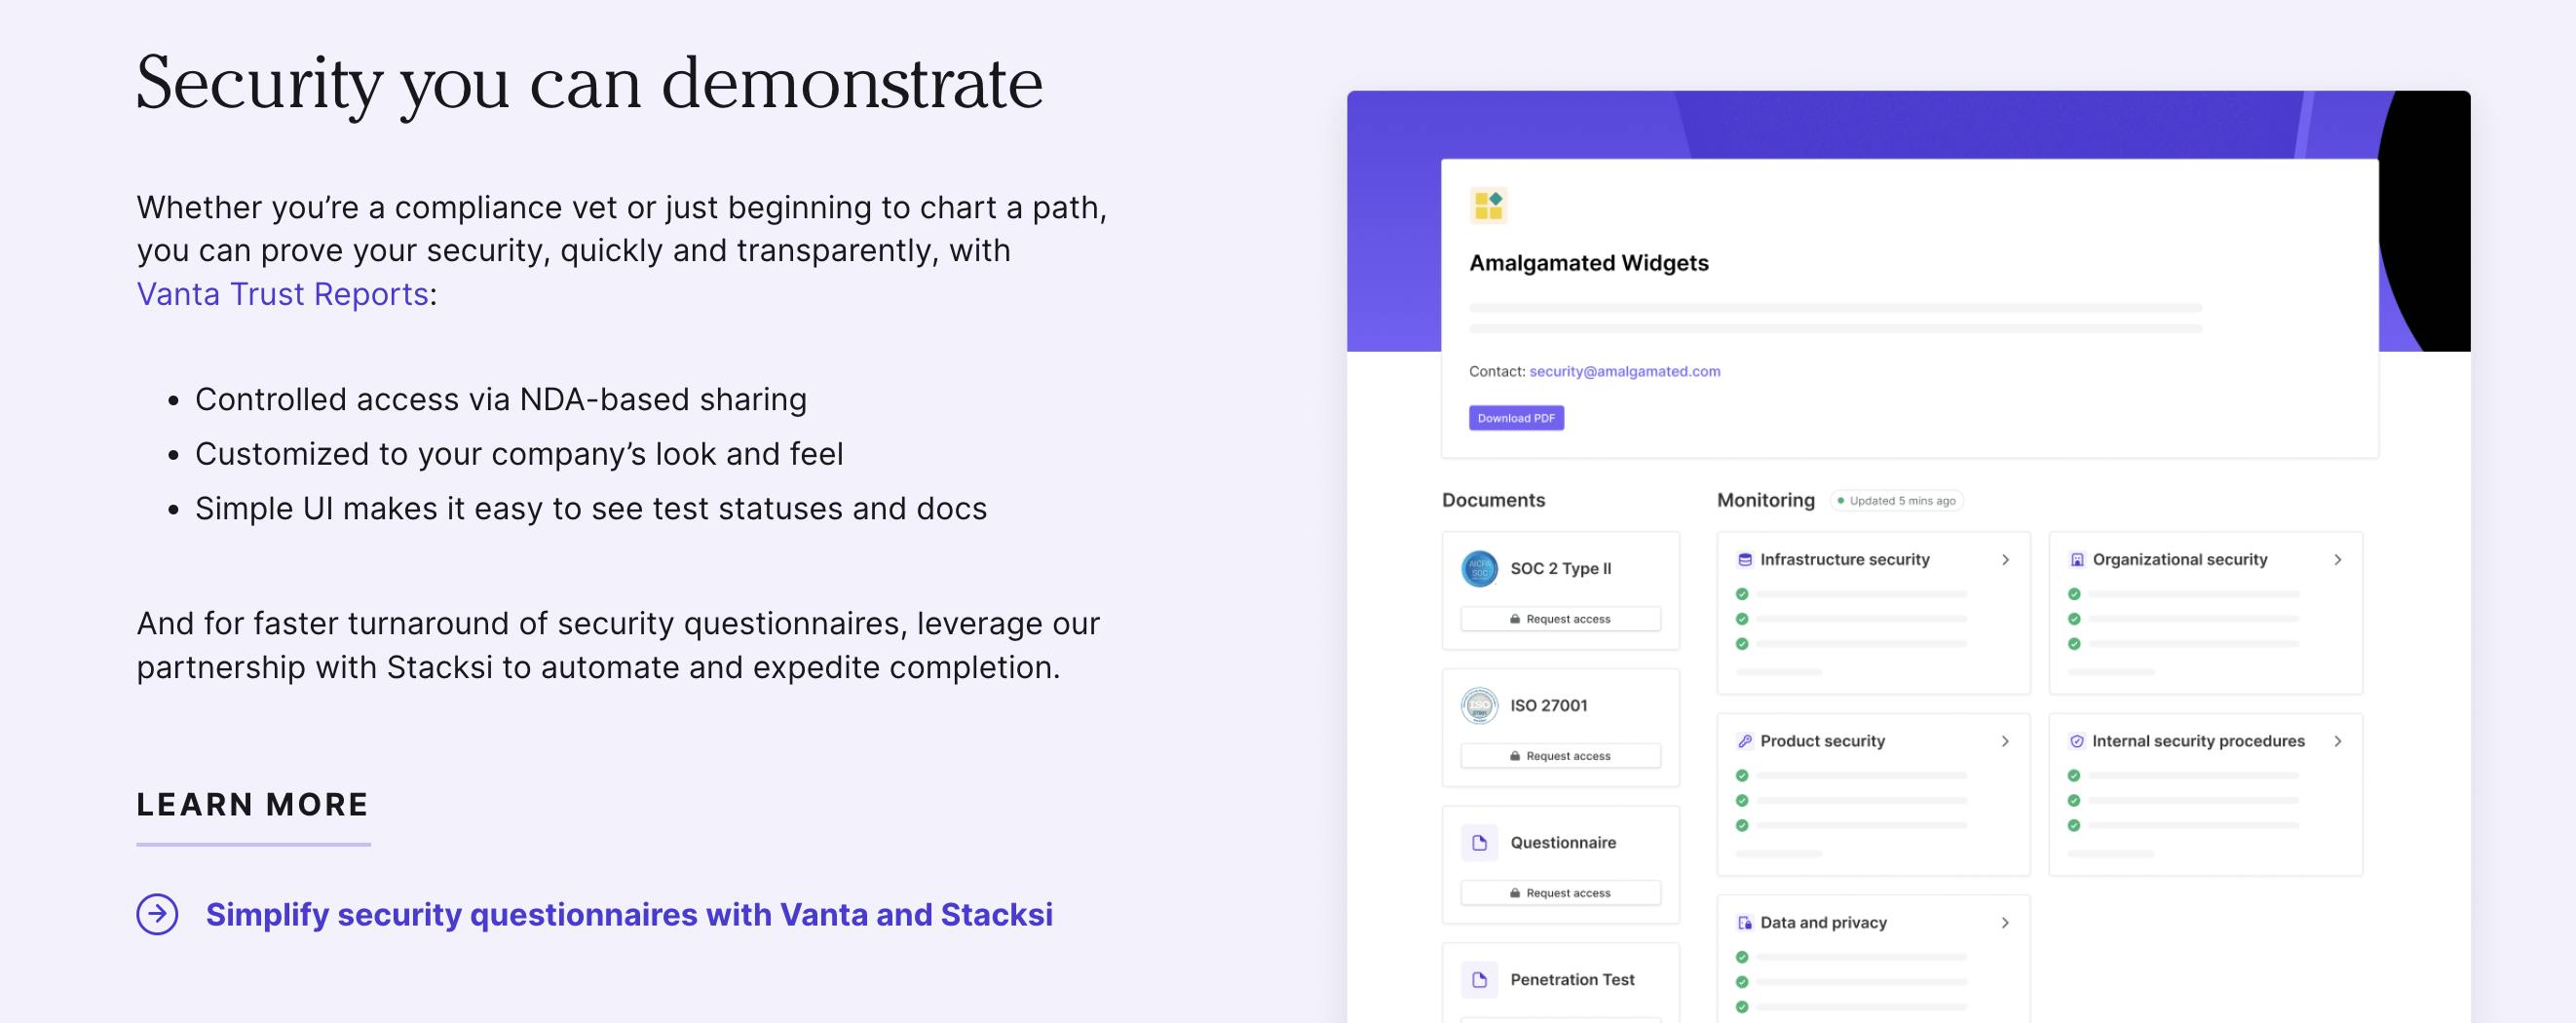Open the Vanta Trust Reports link
2576x1023 pixels.
282,294
